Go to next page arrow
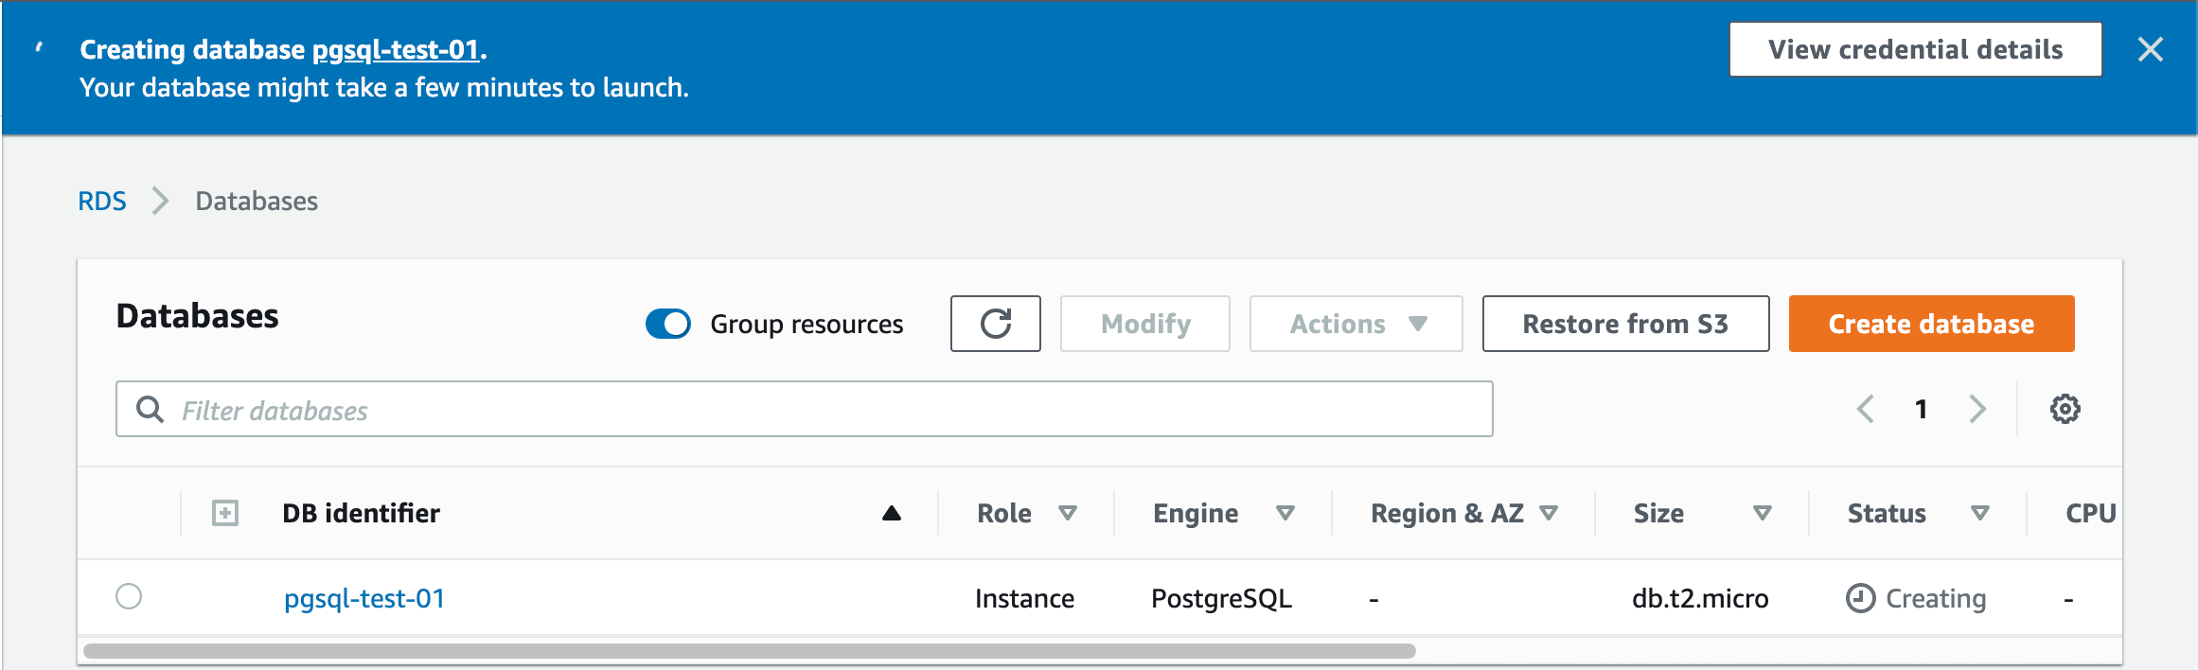This screenshot has height=670, width=2198. pos(1977,409)
